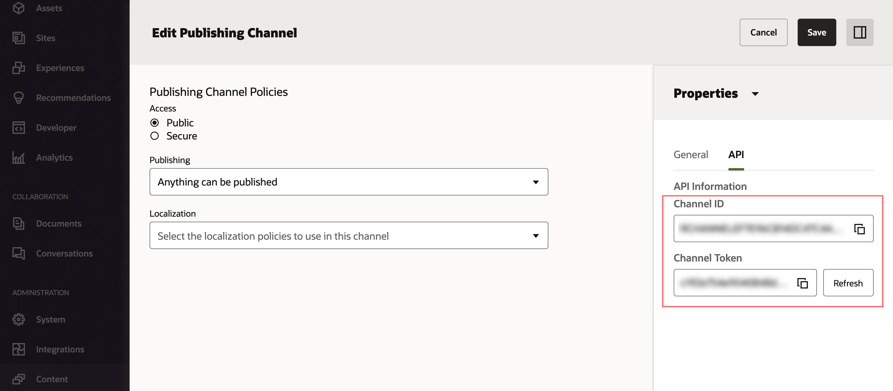
Task: Select the Secure access radio button
Action: (155, 136)
